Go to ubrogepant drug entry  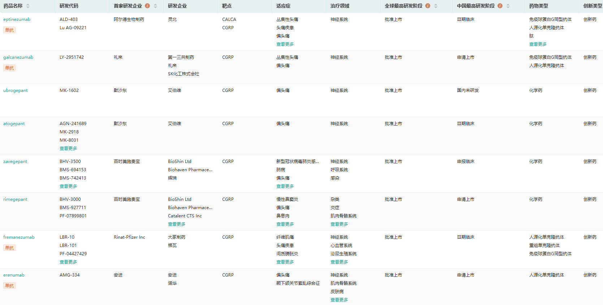[16, 90]
